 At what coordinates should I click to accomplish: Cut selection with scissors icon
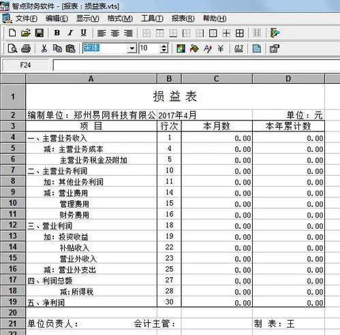pos(44,48)
